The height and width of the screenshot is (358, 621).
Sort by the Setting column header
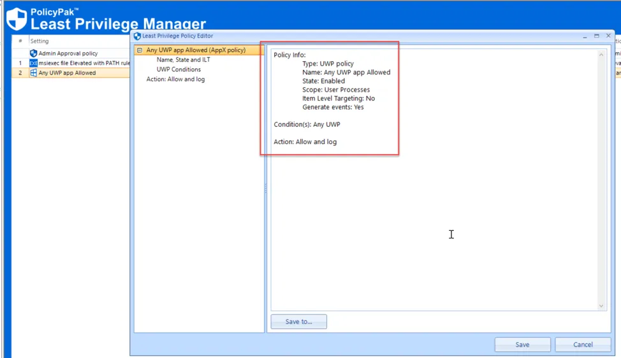[x=40, y=41]
